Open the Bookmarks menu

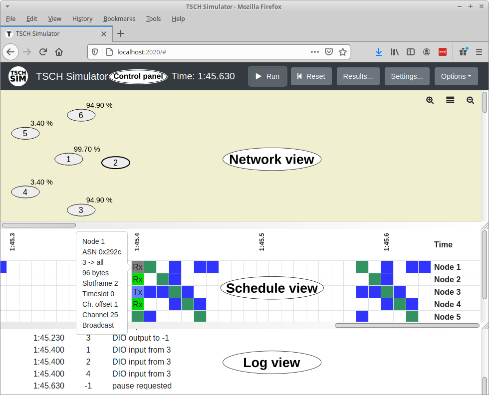click(x=119, y=18)
